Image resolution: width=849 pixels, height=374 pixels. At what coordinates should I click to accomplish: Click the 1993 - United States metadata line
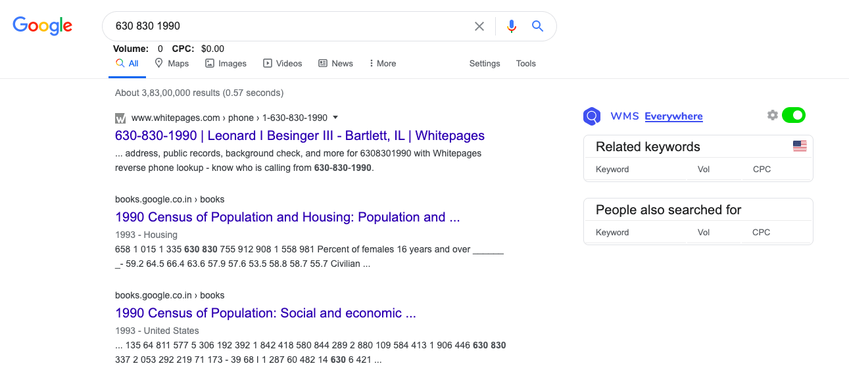[157, 331]
